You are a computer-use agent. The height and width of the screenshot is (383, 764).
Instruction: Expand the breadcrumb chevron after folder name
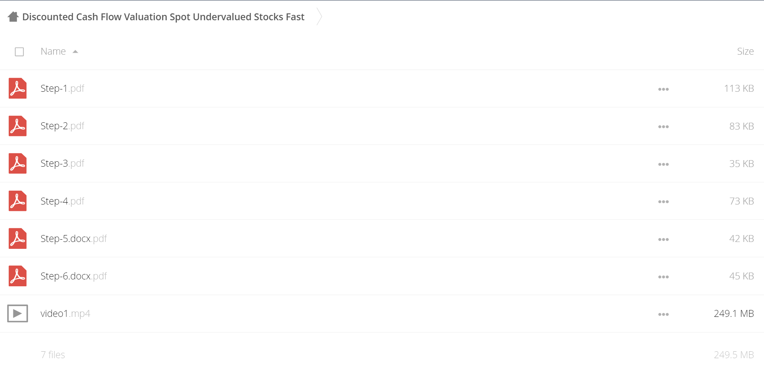click(x=319, y=17)
